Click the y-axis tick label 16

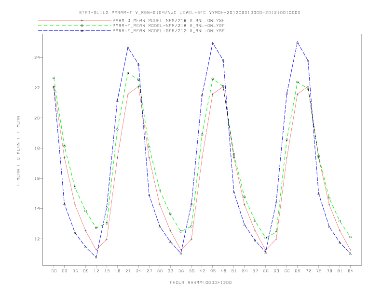coord(37,178)
